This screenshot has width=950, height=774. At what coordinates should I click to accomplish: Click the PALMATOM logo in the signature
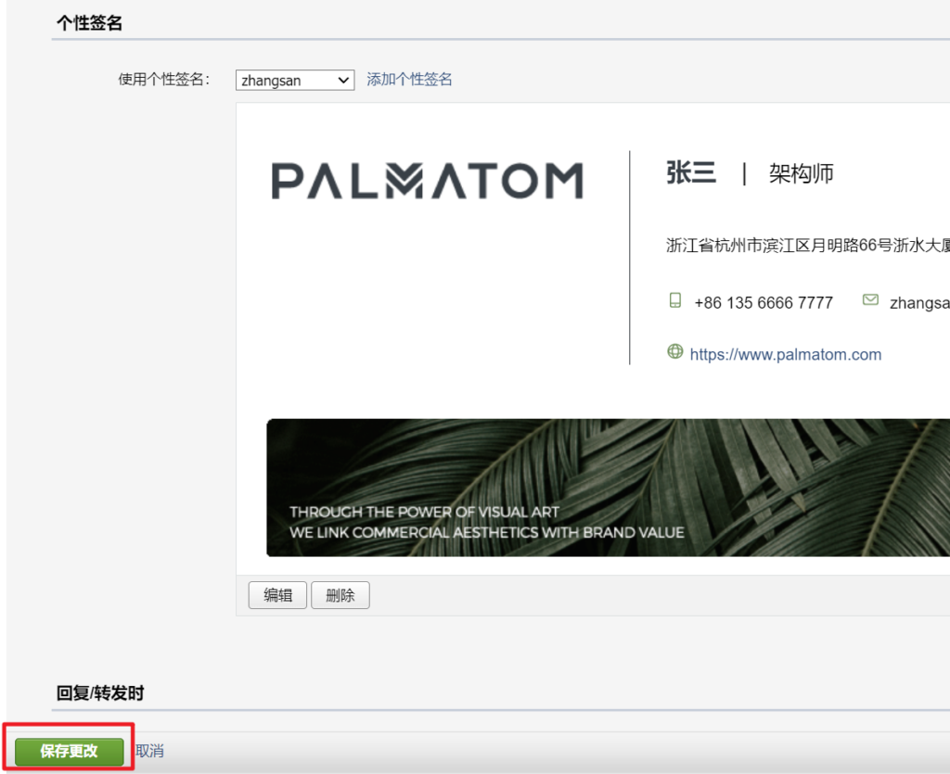(x=427, y=181)
